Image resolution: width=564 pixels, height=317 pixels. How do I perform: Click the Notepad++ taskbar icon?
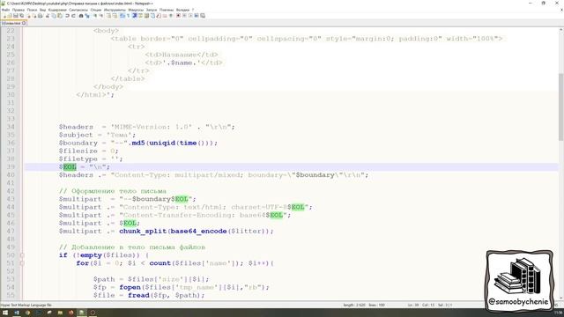[x=82, y=313]
